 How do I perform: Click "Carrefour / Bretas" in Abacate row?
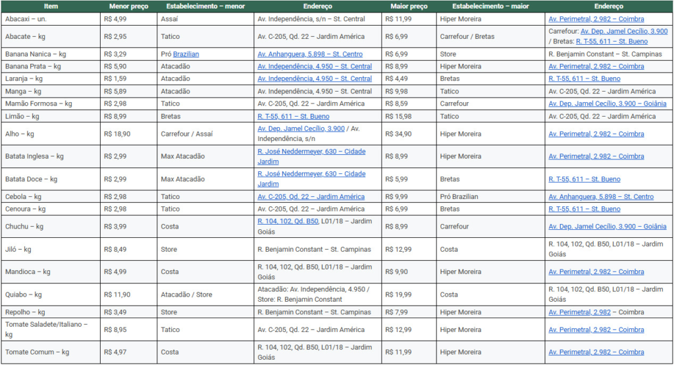(x=467, y=37)
